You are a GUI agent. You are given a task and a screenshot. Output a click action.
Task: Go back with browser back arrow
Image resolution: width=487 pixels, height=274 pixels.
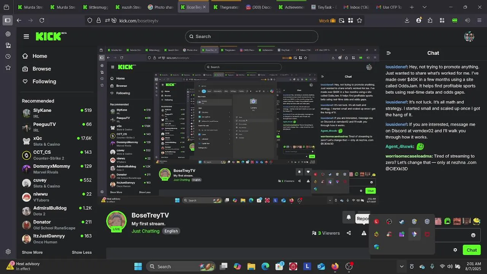pos(19,21)
